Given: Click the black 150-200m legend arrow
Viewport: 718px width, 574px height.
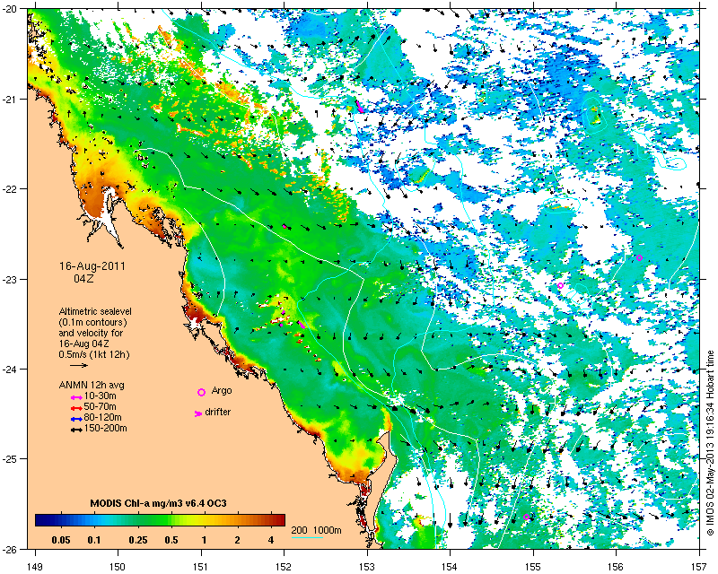Looking at the screenshot, I should click(x=76, y=430).
